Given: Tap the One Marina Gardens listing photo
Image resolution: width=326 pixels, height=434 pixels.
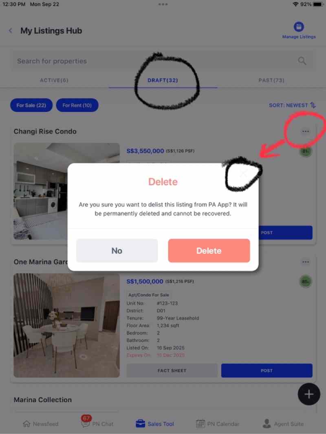Looking at the screenshot, I should (x=67, y=325).
